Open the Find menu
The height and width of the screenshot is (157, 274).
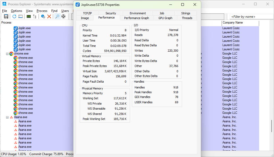(54, 11)
